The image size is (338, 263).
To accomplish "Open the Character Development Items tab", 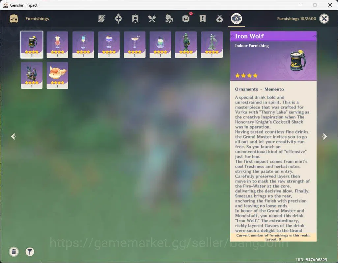I will (x=135, y=19).
